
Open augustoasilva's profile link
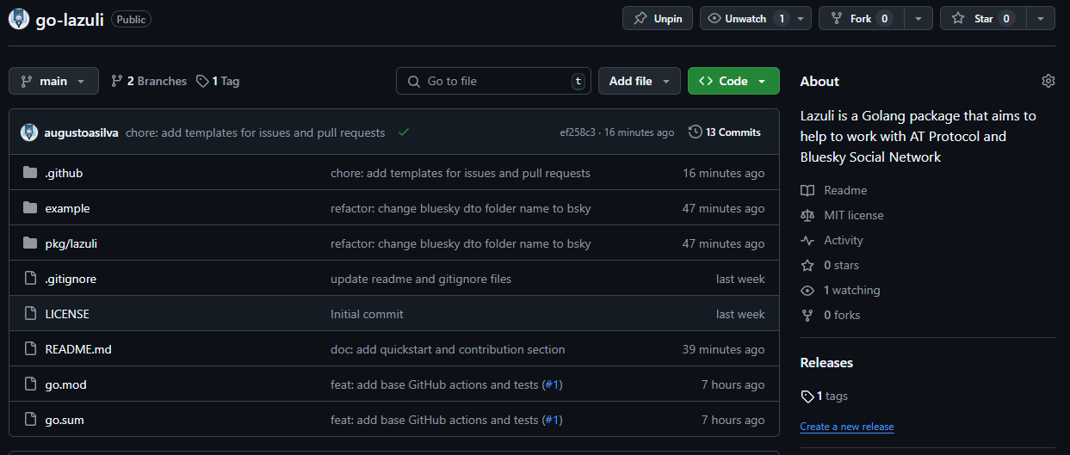[x=82, y=132]
